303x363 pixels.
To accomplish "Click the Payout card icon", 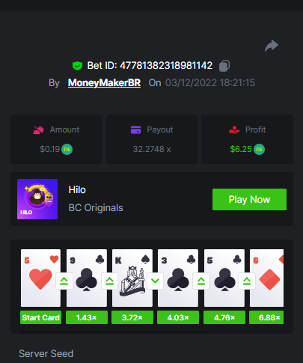I will coord(135,129).
